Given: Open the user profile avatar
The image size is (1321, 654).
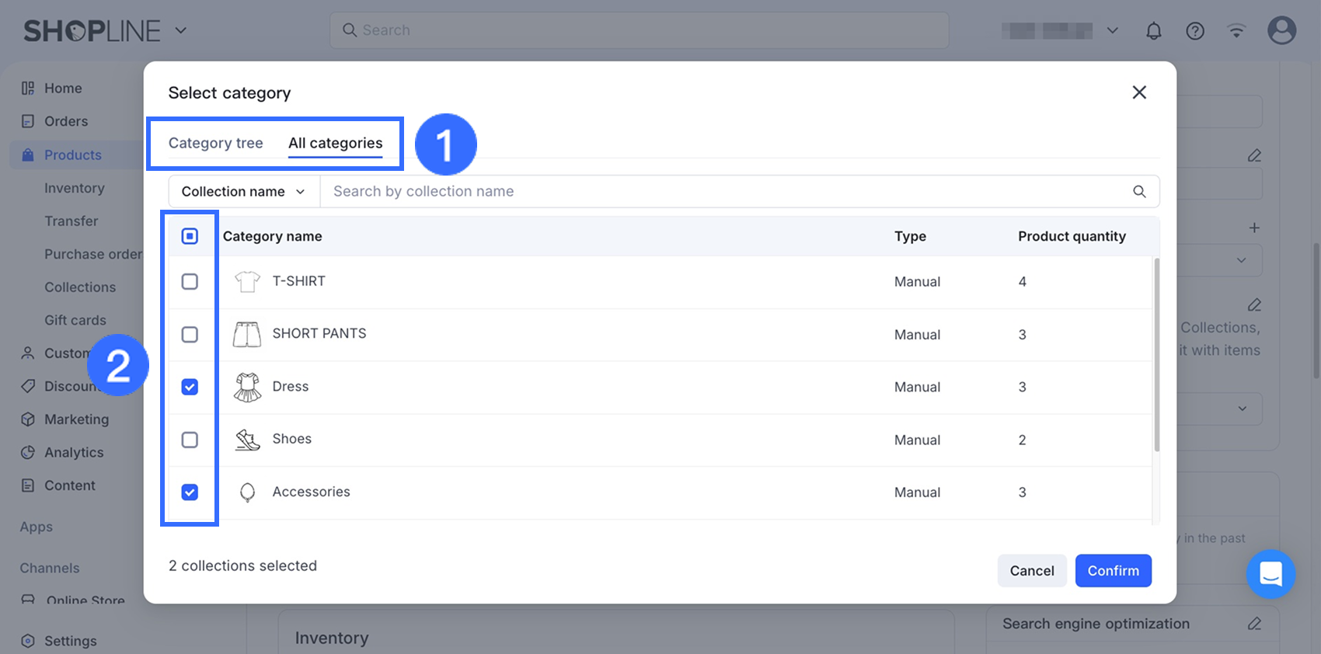Looking at the screenshot, I should tap(1281, 30).
